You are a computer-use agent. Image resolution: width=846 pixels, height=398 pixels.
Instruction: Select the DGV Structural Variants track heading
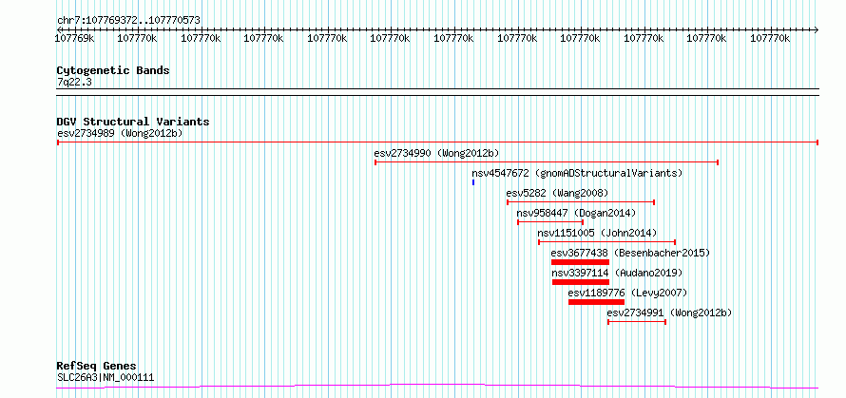tap(133, 122)
